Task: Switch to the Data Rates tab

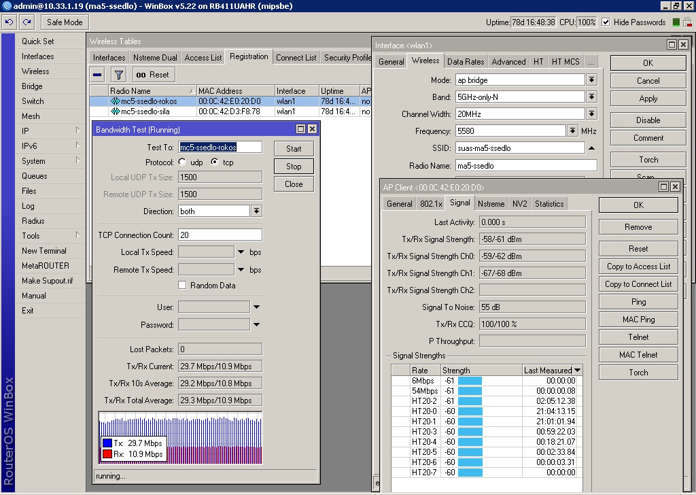Action: point(466,62)
